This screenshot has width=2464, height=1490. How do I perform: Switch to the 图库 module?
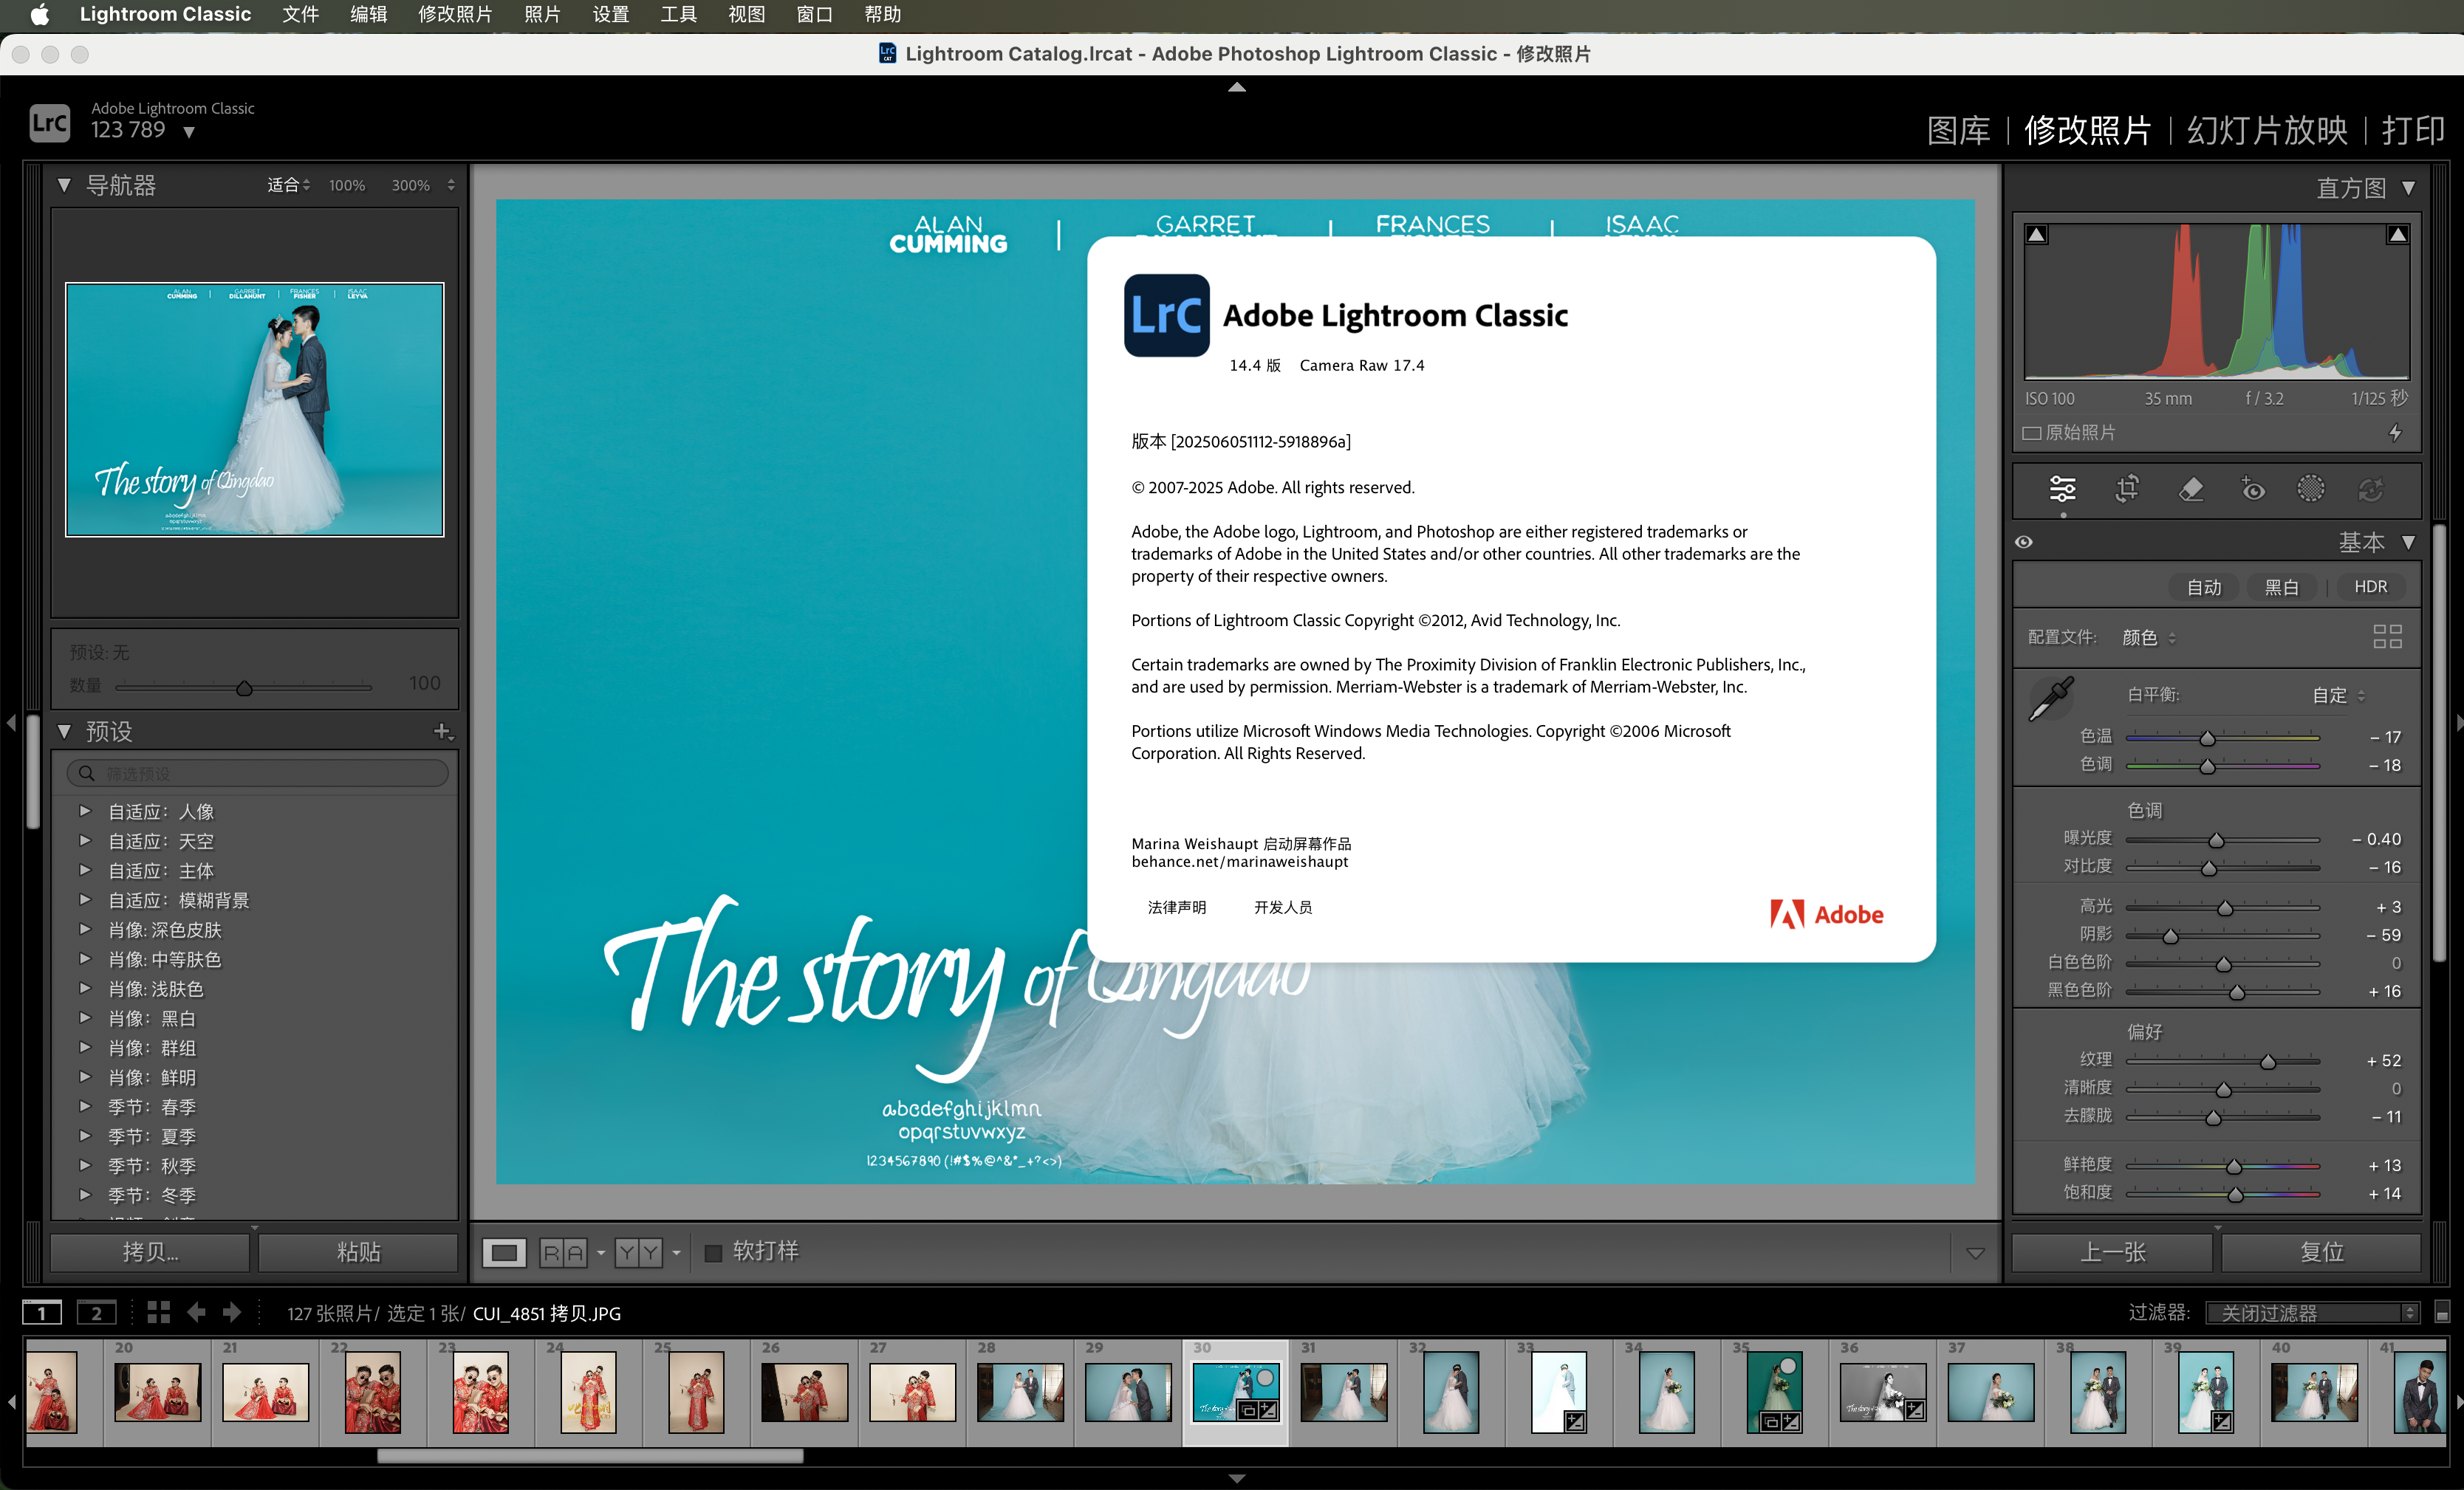(1957, 130)
